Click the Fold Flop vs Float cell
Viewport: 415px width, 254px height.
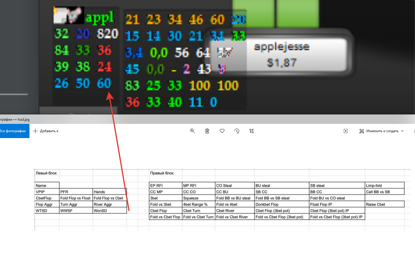[x=76, y=198]
